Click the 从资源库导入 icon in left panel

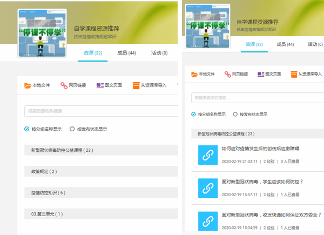(136, 85)
